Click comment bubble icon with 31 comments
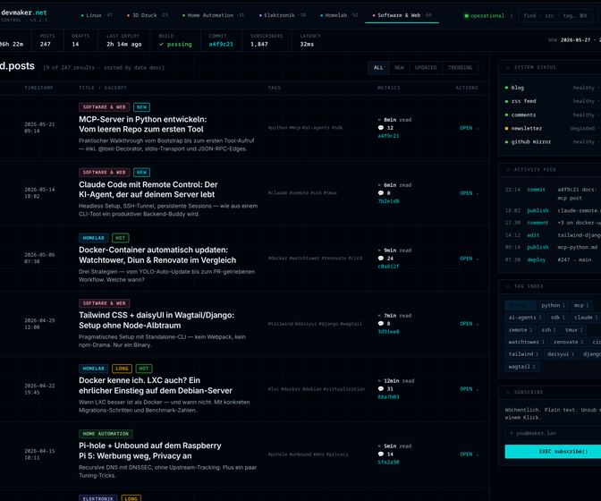The width and height of the screenshot is (601, 501). (381, 388)
